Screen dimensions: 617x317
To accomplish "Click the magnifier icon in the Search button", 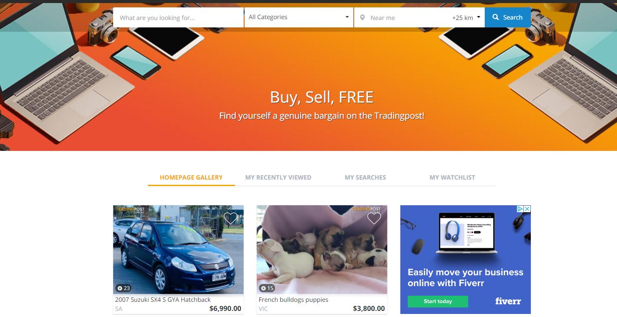I will [496, 17].
